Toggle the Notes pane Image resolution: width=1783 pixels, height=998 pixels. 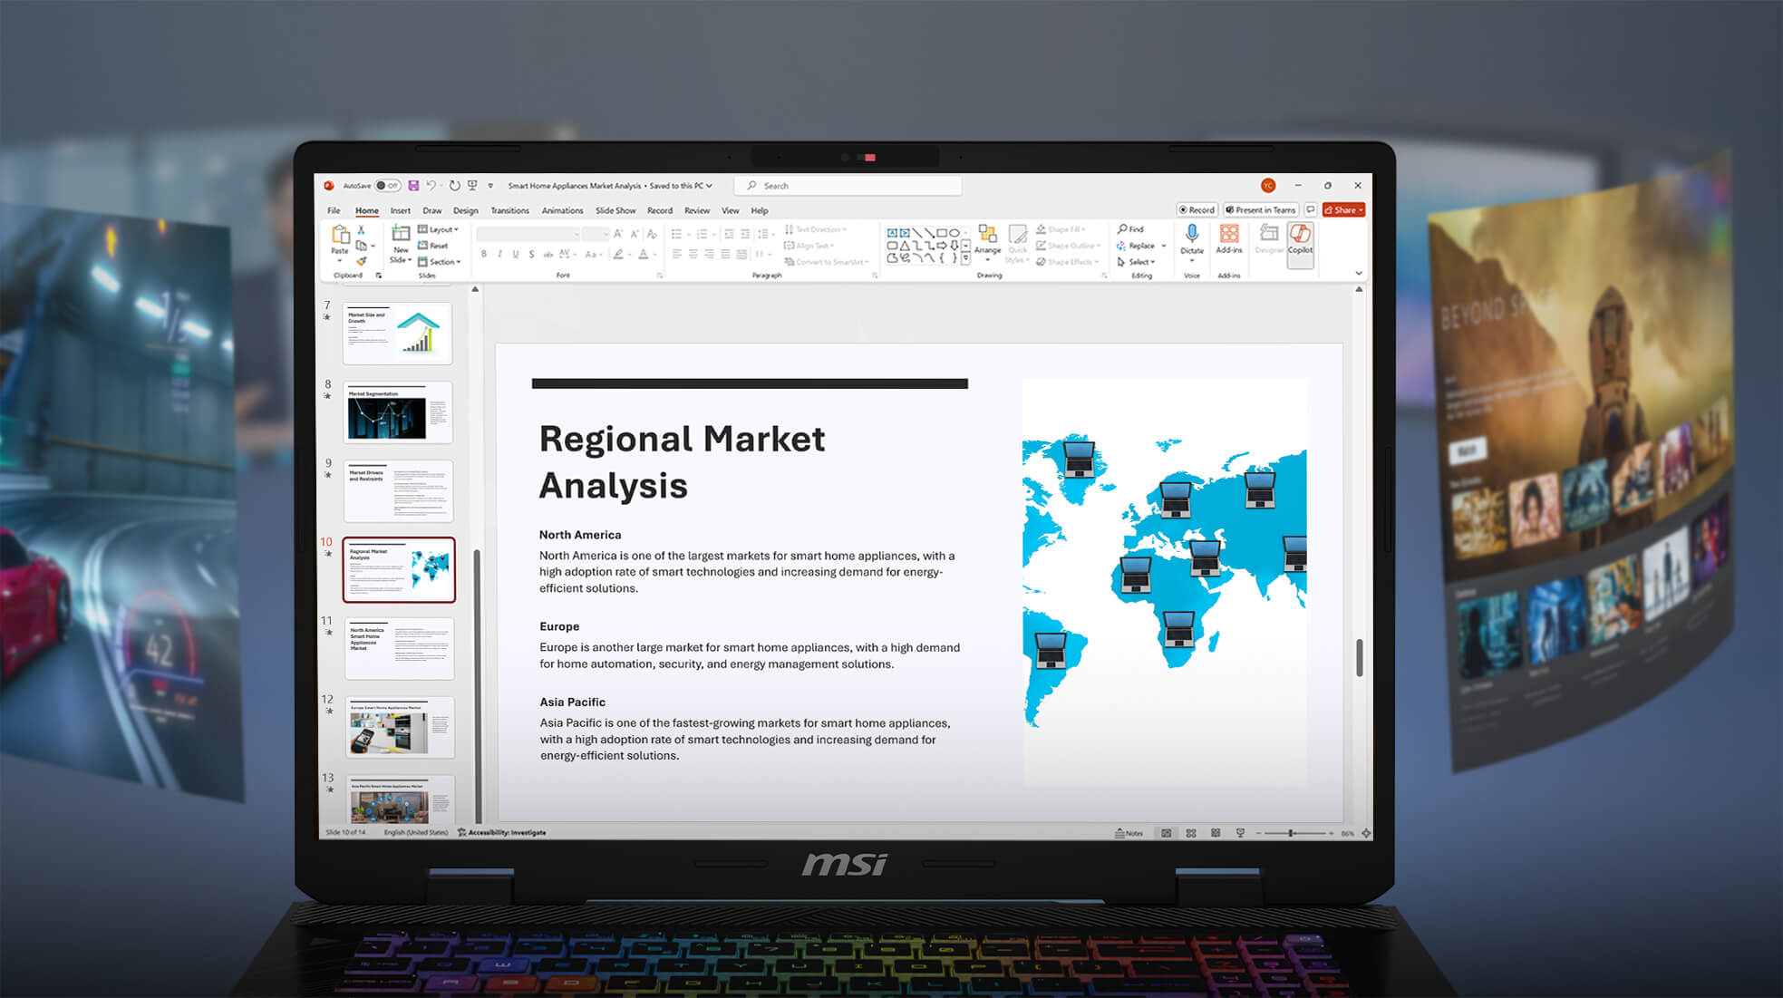tap(1129, 833)
